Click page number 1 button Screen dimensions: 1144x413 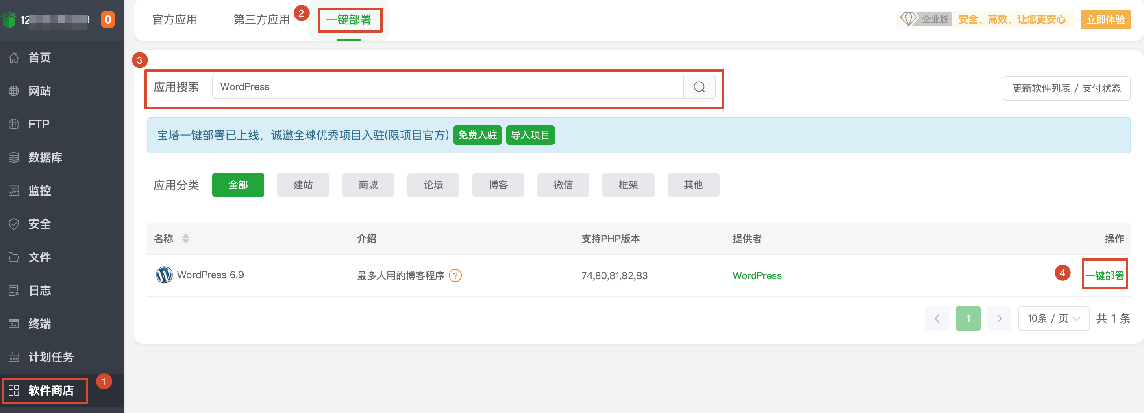click(x=968, y=318)
